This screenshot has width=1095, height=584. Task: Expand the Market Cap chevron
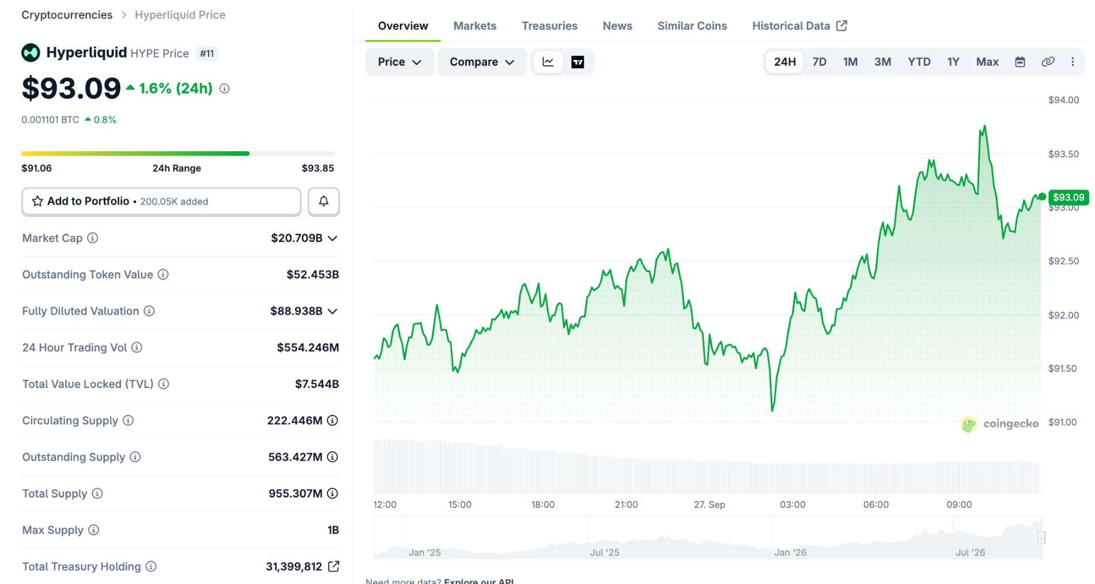pos(333,239)
